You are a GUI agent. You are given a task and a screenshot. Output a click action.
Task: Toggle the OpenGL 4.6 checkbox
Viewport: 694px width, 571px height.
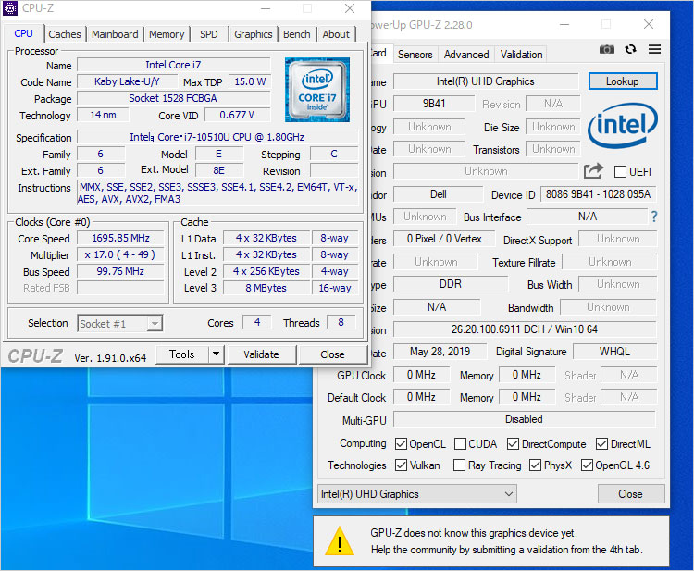click(x=587, y=465)
